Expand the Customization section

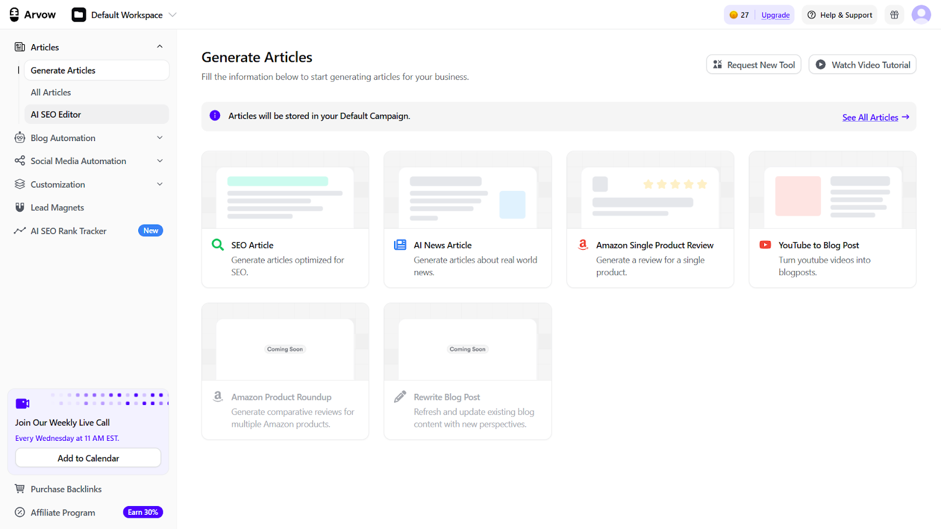159,184
